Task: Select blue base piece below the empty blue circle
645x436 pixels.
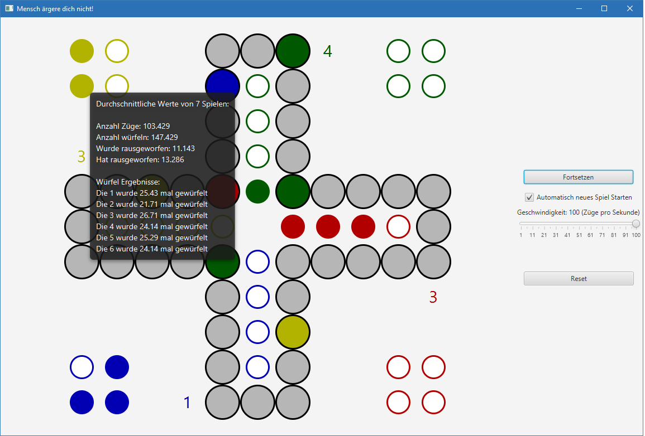Action: [x=82, y=403]
